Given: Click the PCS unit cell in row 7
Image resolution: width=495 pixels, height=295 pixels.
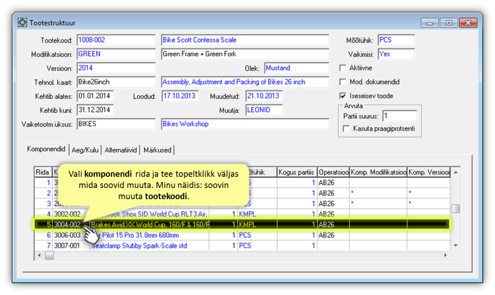Looking at the screenshot, I should 257,245.
